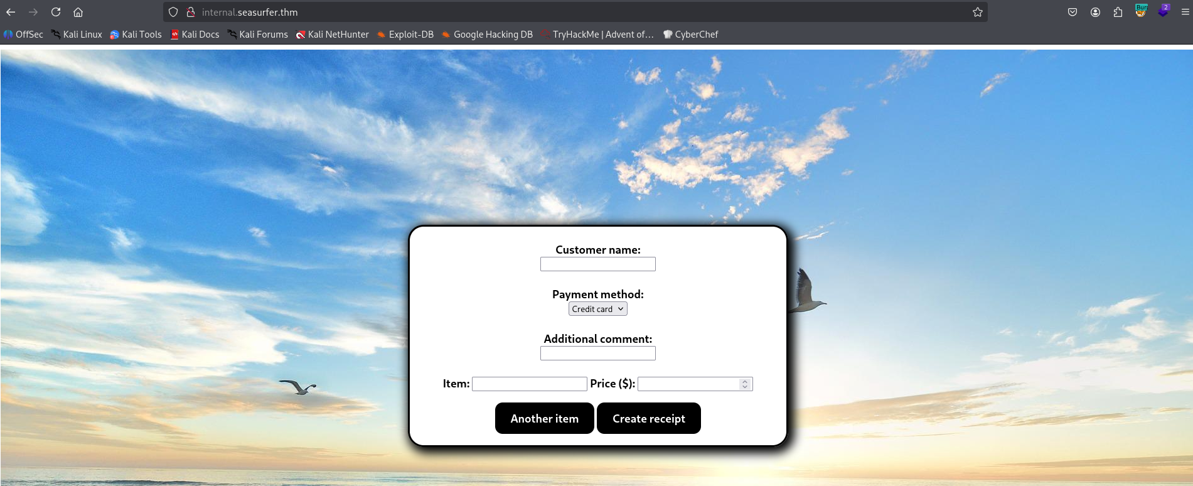Click into the Item text field
The image size is (1193, 486).
pos(529,384)
